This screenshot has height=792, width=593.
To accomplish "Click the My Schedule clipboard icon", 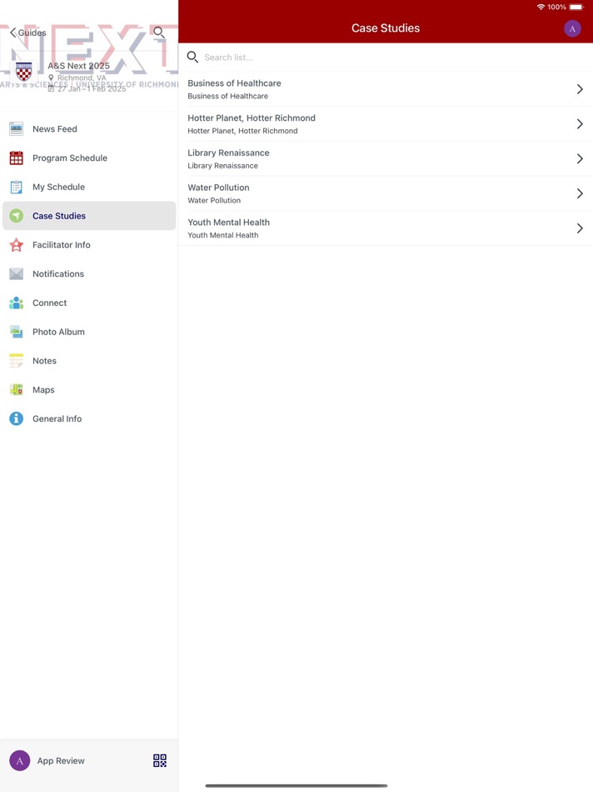I will (x=16, y=187).
